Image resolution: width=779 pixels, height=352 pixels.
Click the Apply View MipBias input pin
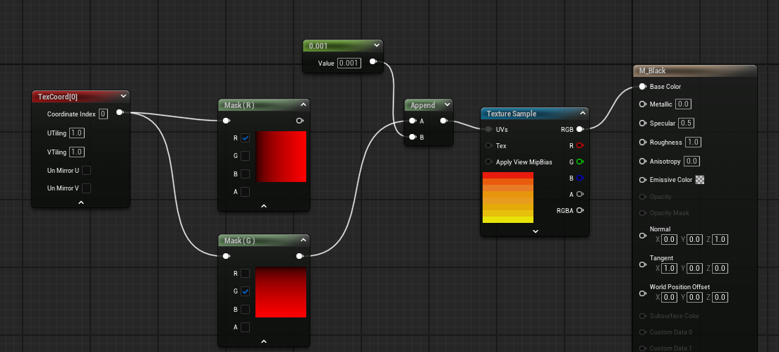click(489, 162)
